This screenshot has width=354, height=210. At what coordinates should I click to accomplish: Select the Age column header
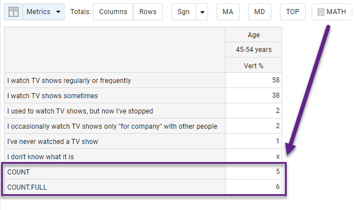pos(253,34)
